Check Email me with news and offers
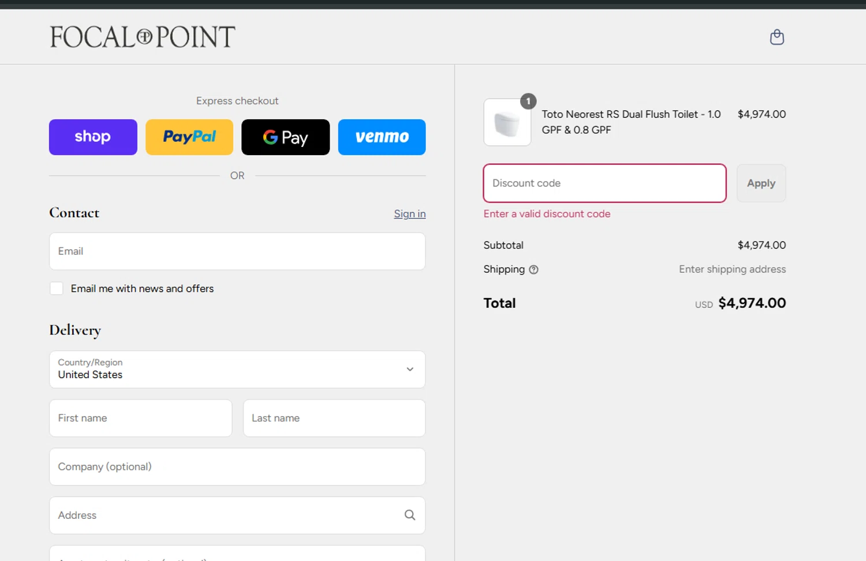866x561 pixels. 57,288
